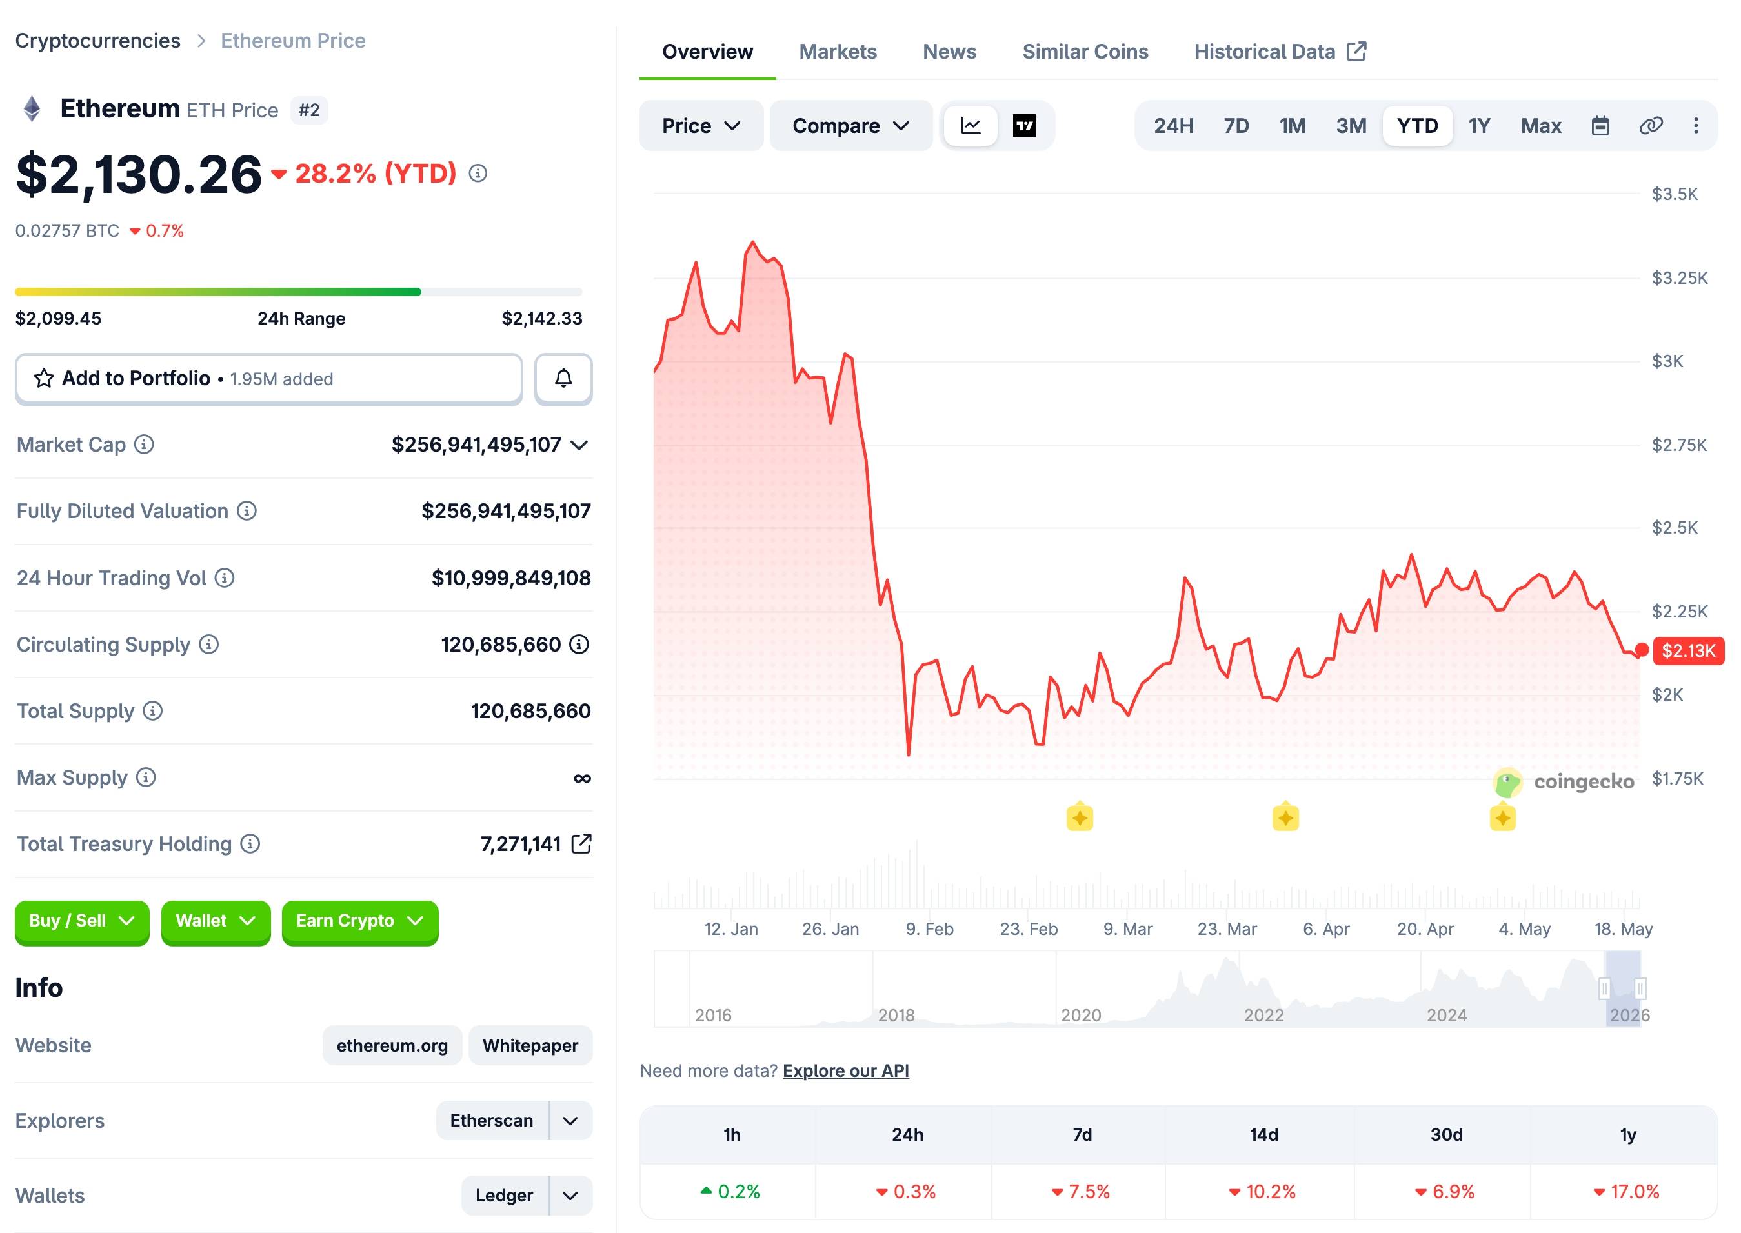Screen dimensions: 1741x1233
Task: Open chart more options three dots
Action: [1695, 125]
